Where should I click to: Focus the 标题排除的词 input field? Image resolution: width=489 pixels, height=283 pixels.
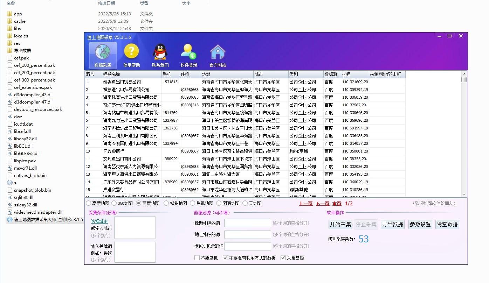click(x=248, y=223)
